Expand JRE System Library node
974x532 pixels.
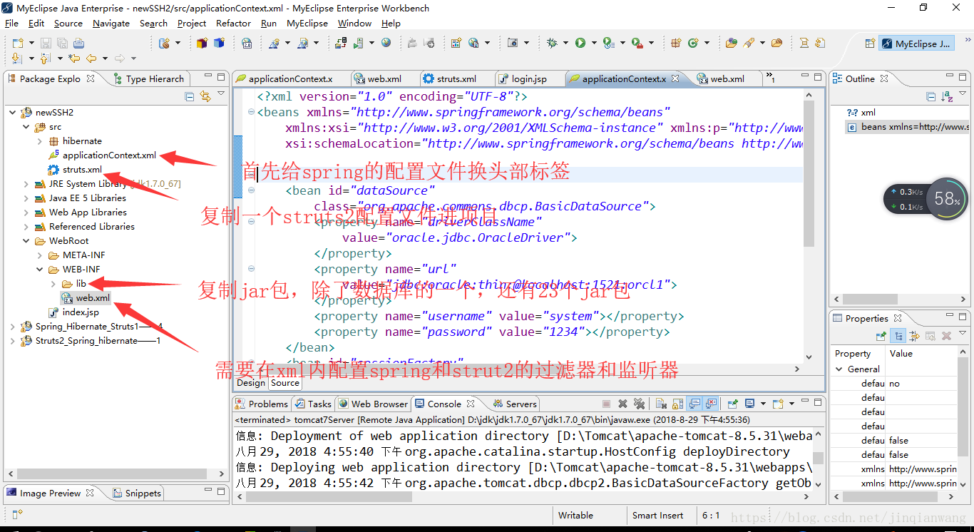tap(26, 184)
